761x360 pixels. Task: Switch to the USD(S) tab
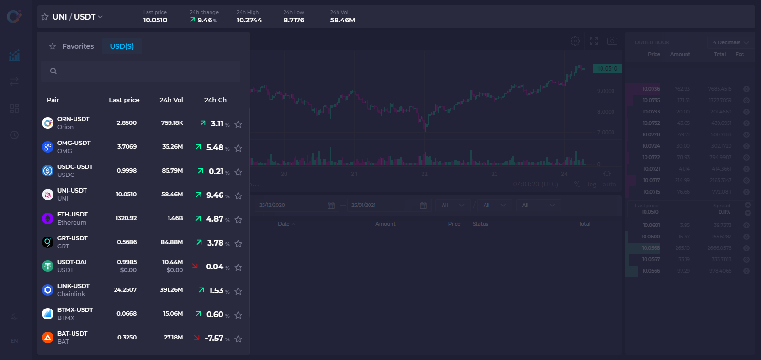click(x=122, y=46)
